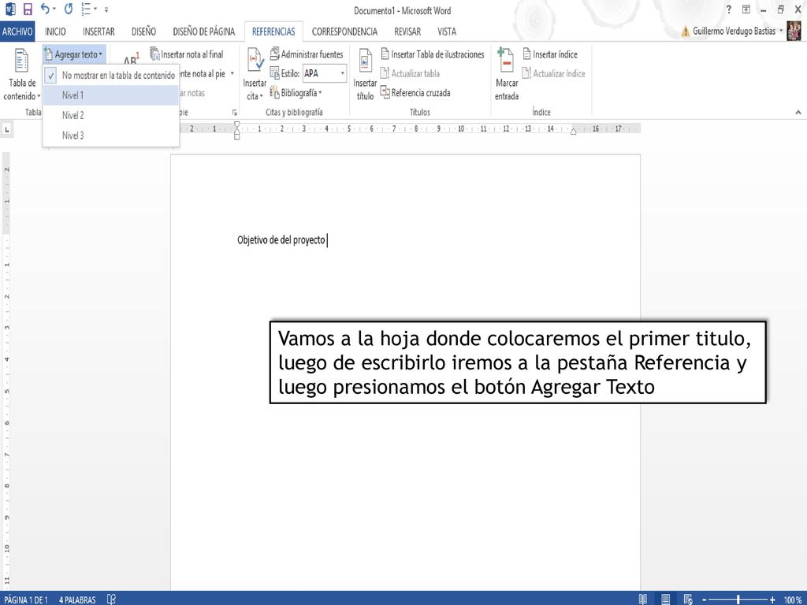Click the zoom slider handle
The height and width of the screenshot is (605, 807).
[x=738, y=599]
